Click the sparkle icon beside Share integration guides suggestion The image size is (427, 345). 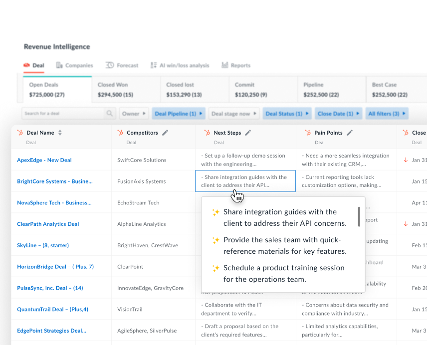215,212
